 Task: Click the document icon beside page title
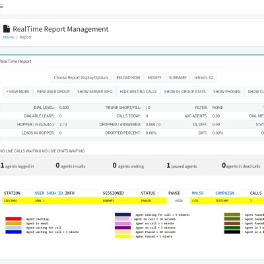[7, 29]
